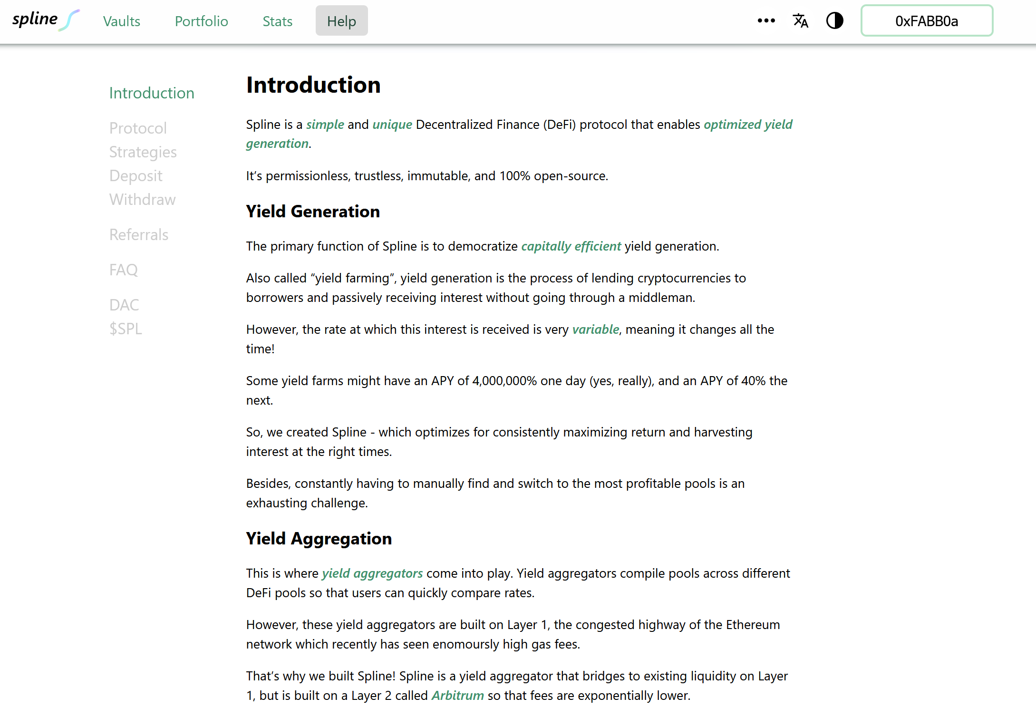This screenshot has height=717, width=1036.
Task: Select the Portfolio navigation item
Action: (202, 21)
